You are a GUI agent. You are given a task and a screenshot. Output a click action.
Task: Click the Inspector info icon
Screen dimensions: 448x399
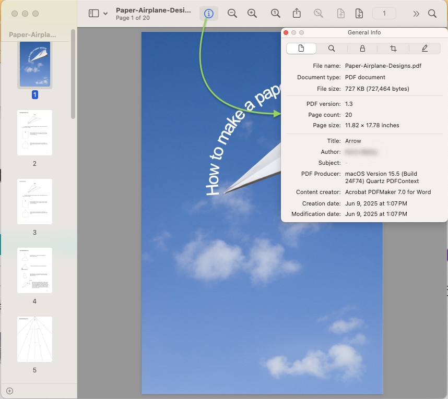[209, 14]
